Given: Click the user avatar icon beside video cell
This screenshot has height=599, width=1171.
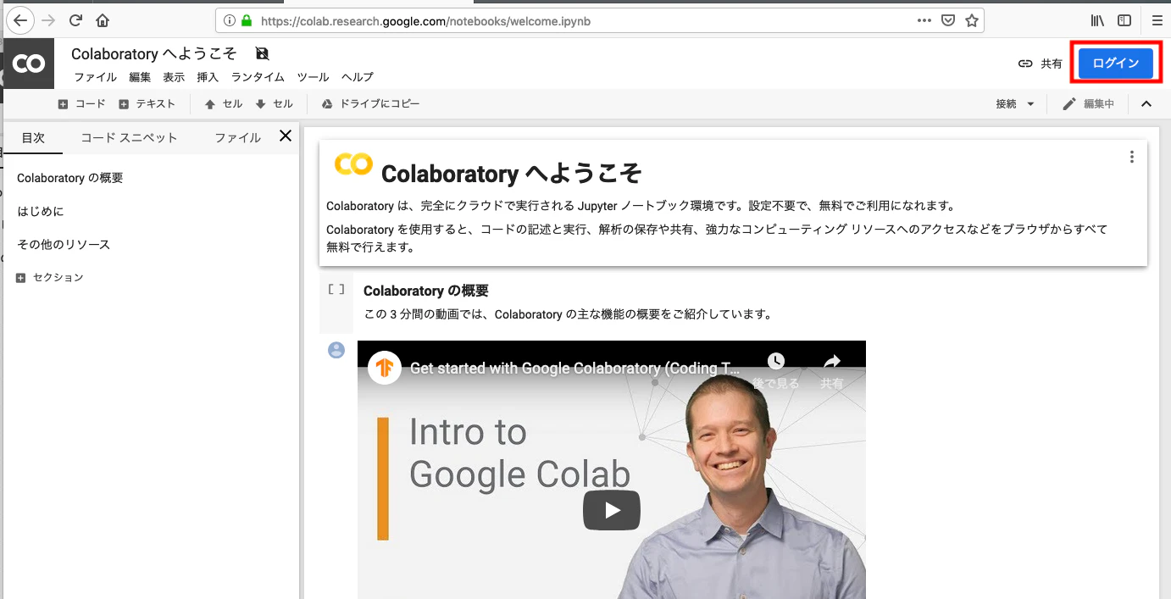Looking at the screenshot, I should [336, 350].
